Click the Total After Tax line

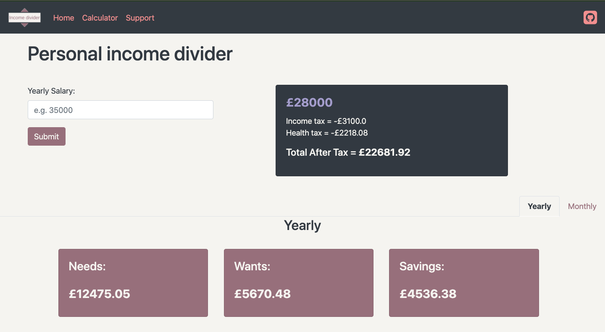(348, 152)
